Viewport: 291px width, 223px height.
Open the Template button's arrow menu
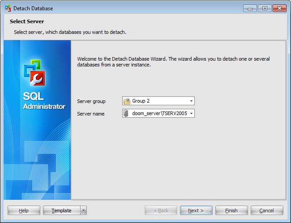coord(84,211)
